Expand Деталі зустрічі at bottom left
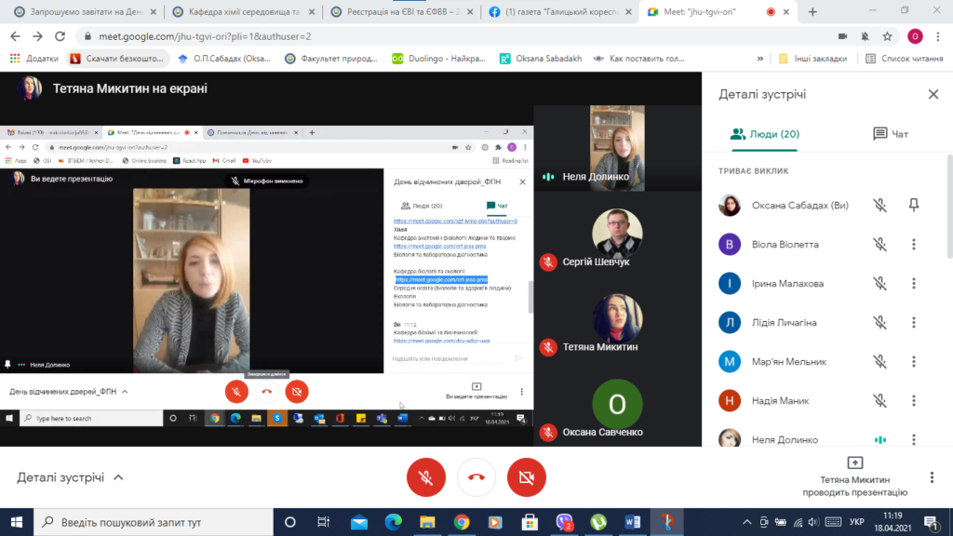Image resolution: width=953 pixels, height=536 pixels. pos(70,477)
